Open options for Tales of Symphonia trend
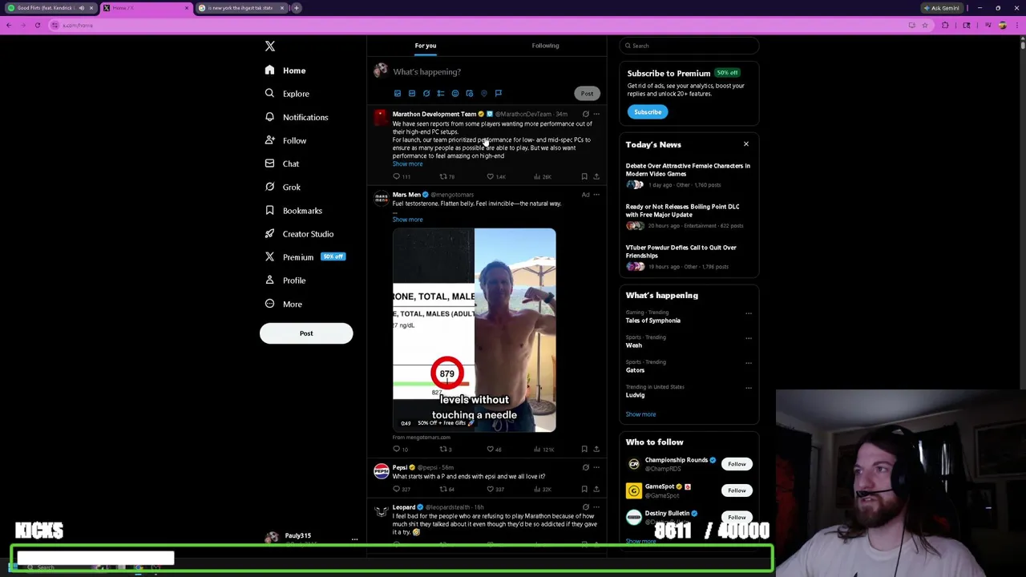Screen dimensions: 1026x577 749,313
